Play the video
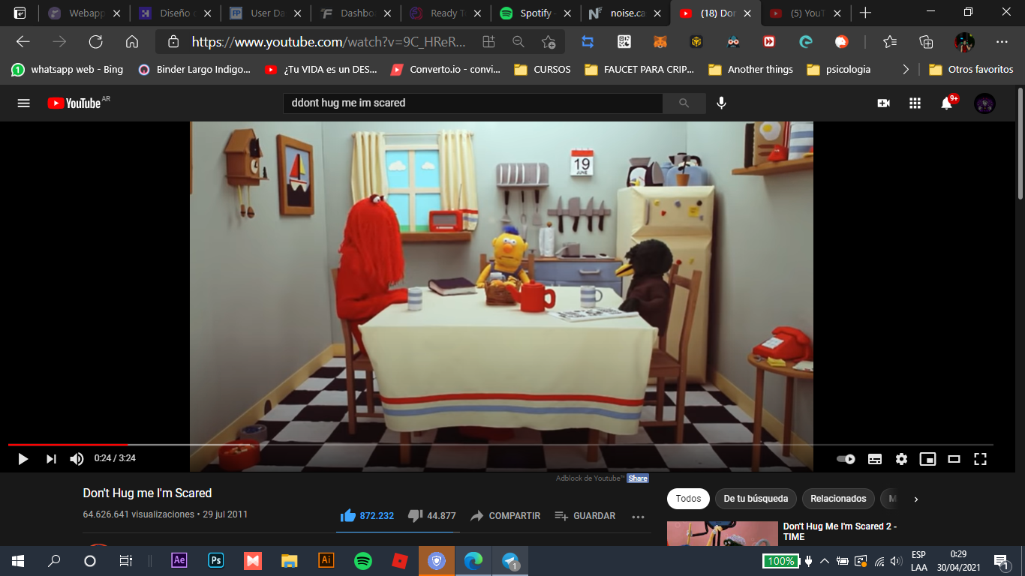1025x576 pixels. [x=23, y=458]
